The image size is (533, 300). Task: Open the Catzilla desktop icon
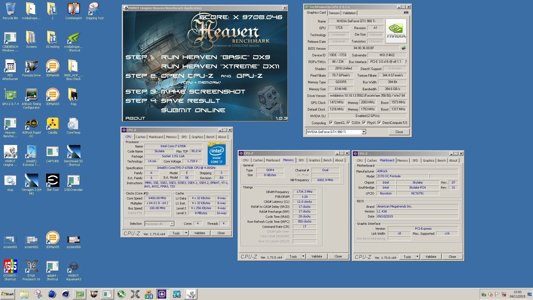point(52,126)
